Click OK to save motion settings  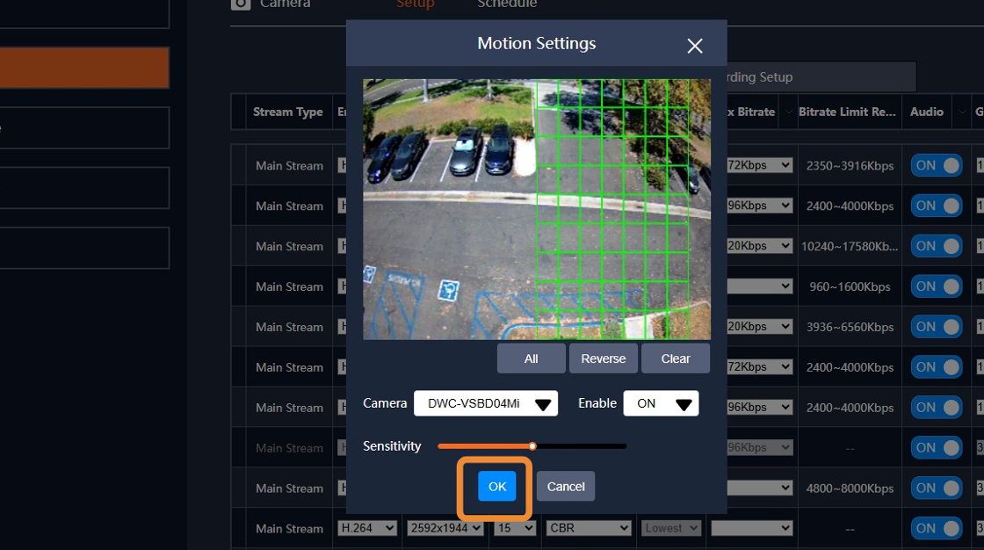tap(497, 487)
